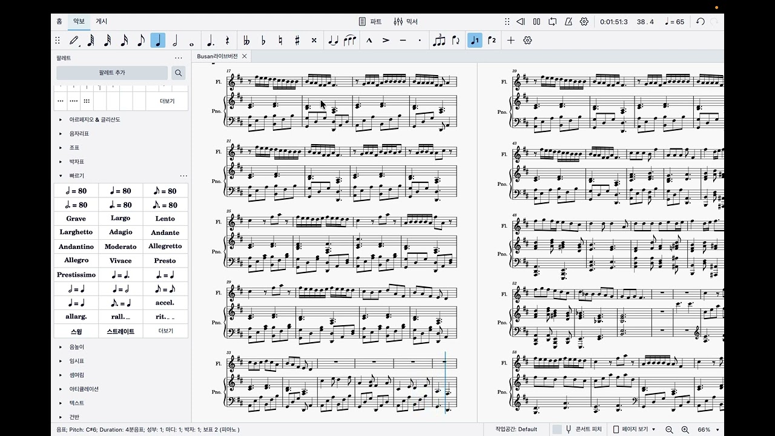The image size is (775, 436).
Task: Toggle the rest button in note toolbar
Action: tap(228, 41)
